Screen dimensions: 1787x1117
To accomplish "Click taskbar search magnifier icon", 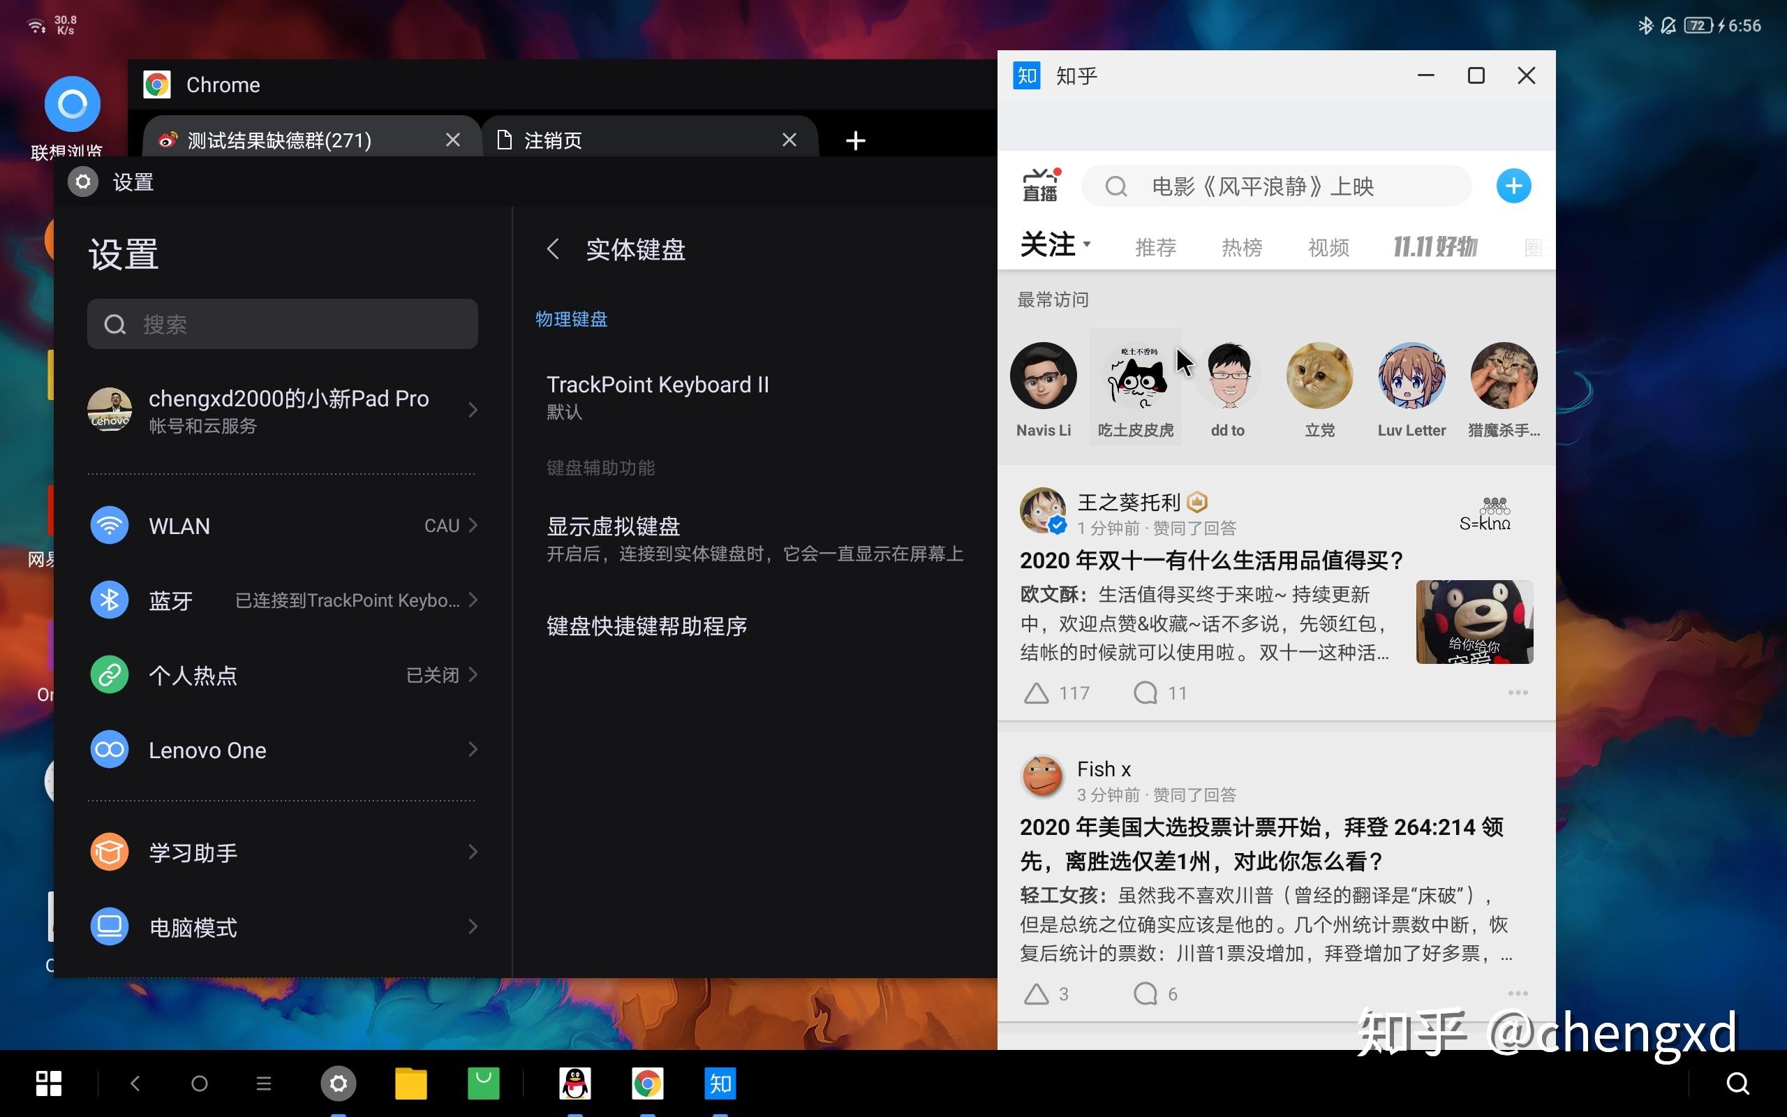I will (1737, 1083).
